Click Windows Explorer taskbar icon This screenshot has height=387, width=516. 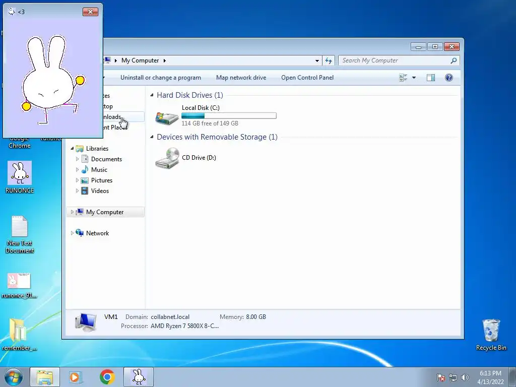(45, 377)
